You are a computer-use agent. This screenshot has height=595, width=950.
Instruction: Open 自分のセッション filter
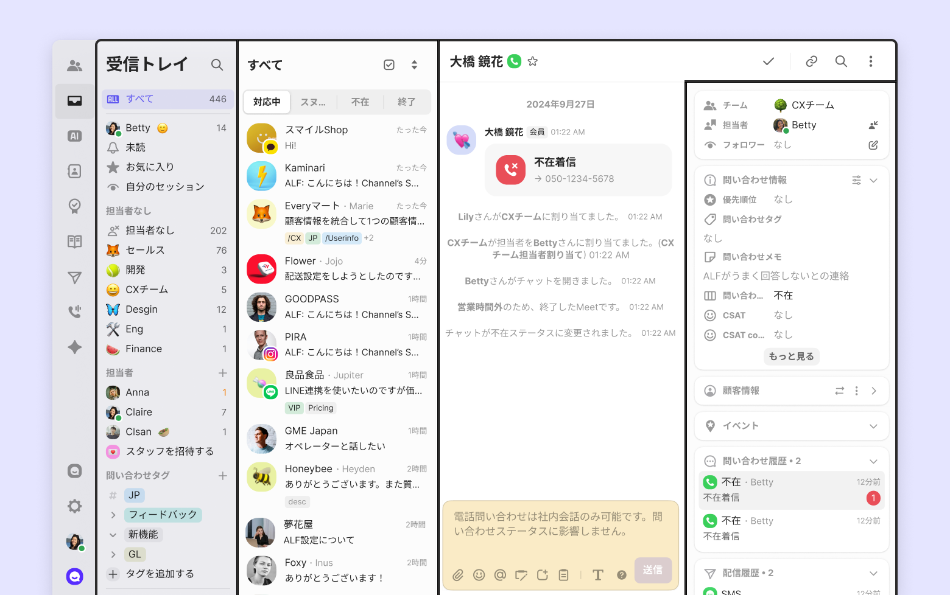(x=167, y=187)
